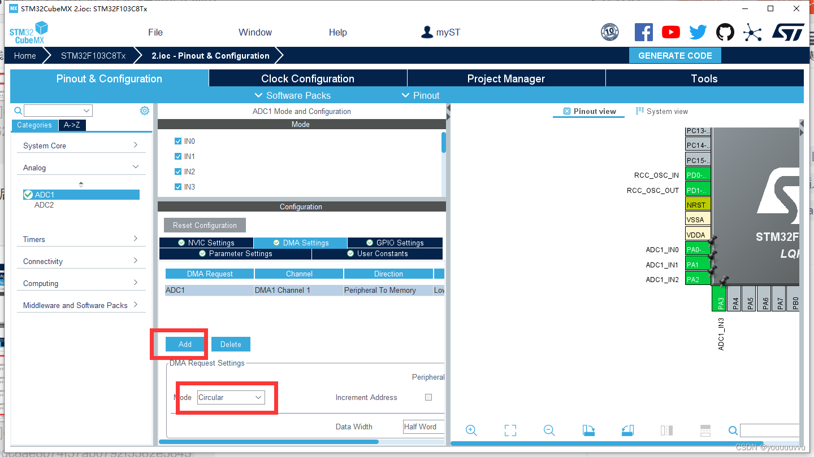Open the Data Width Half Word dropdown

coord(423,427)
